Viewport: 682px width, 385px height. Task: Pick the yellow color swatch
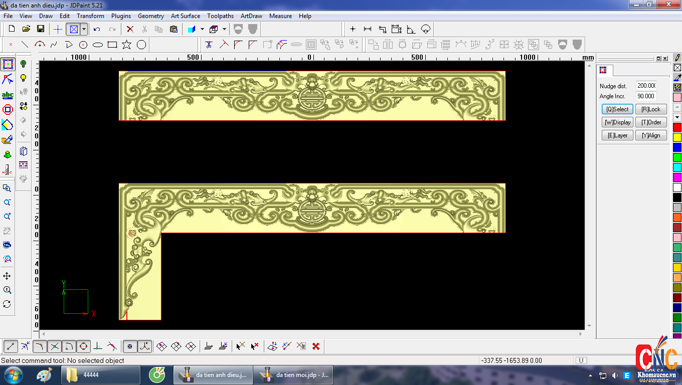[x=677, y=137]
